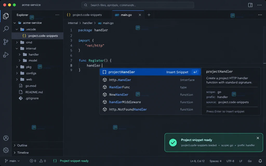The width and height of the screenshot is (266, 166).
Task: Click internal in breadcrumb path
Action: (x=73, y=23)
